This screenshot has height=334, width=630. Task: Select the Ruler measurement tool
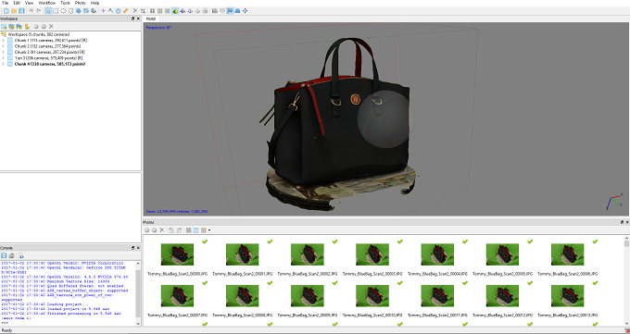click(x=125, y=11)
